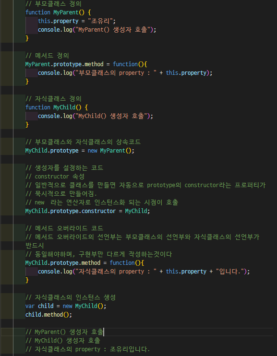Click the line "MyParent.prototype.method = function(){"
This screenshot has width=277, height=356.
(x=86, y=64)
